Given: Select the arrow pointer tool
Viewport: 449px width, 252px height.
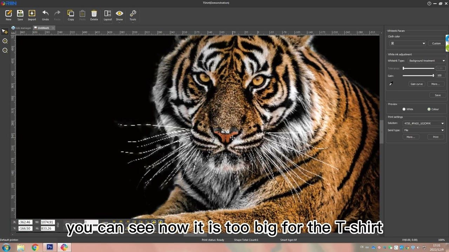Looking at the screenshot, I should tap(5, 31).
